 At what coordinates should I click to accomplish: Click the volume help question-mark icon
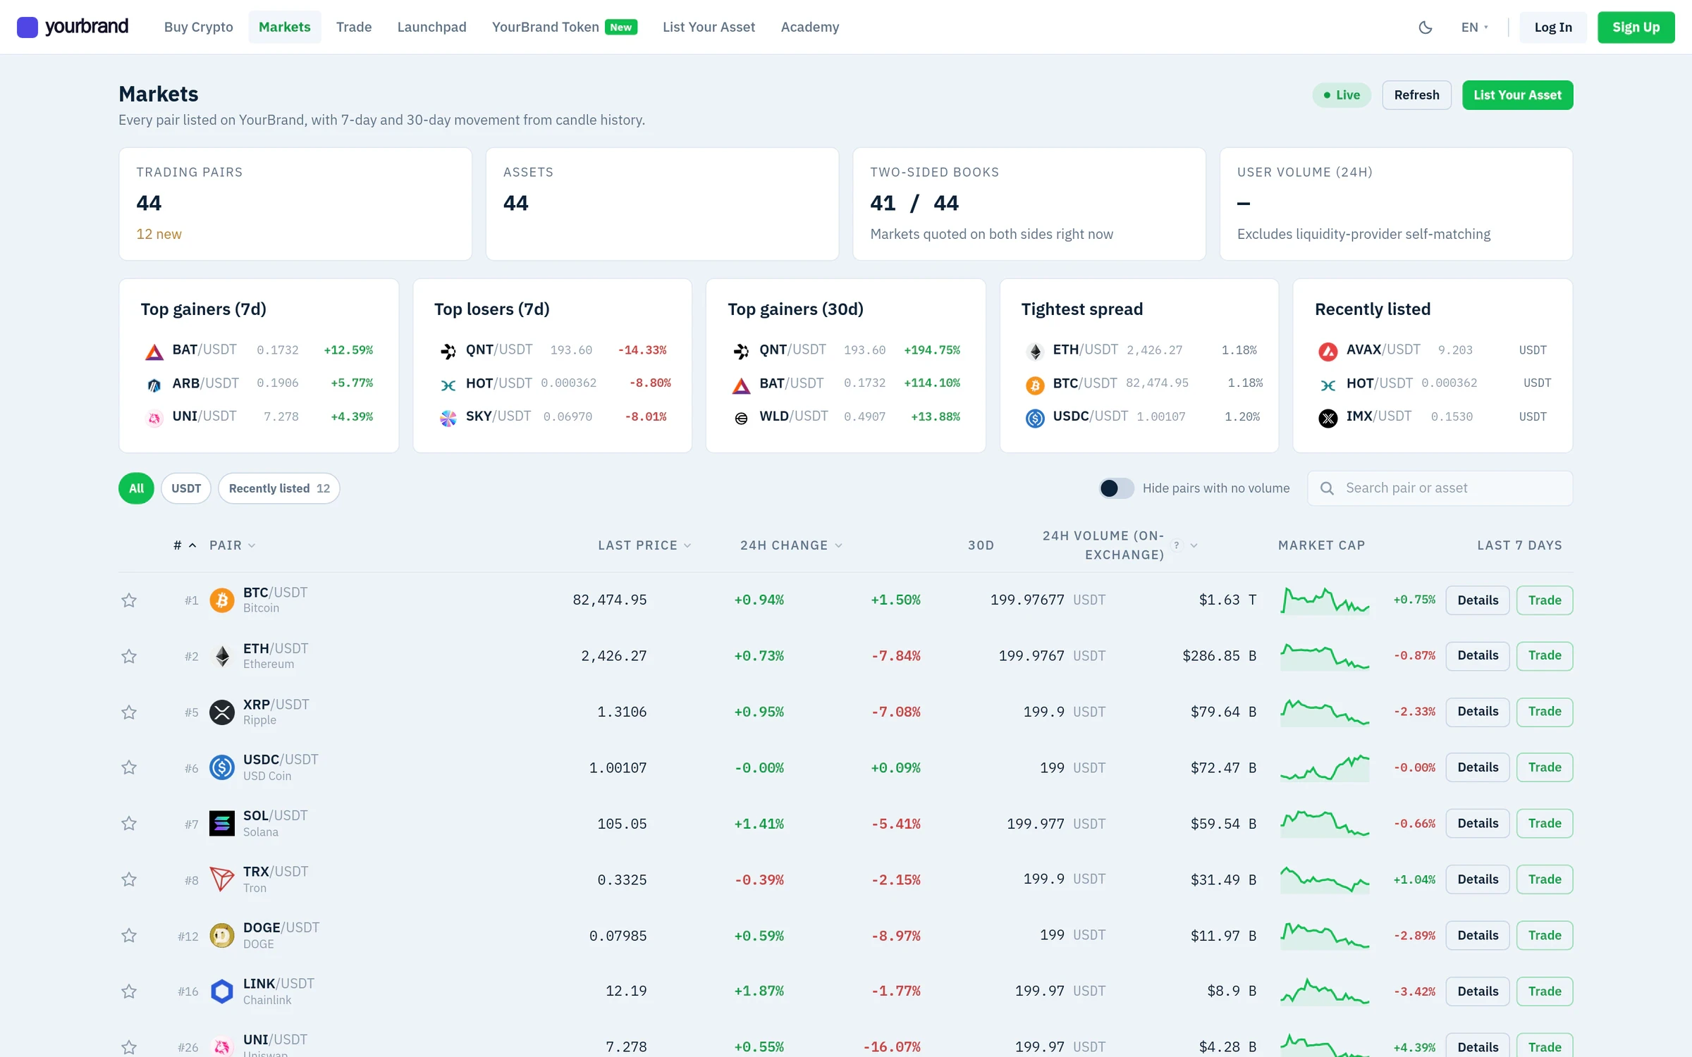click(1176, 545)
